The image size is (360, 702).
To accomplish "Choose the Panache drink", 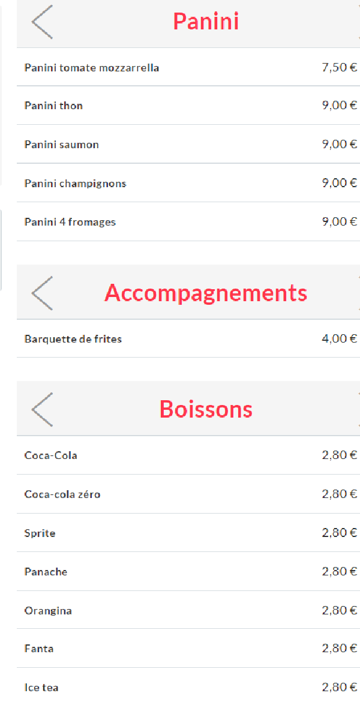I will 188,571.
